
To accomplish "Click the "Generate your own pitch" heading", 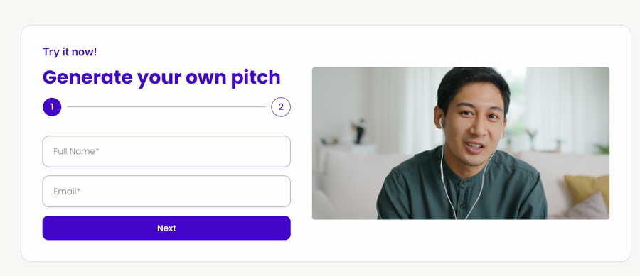I will point(161,78).
